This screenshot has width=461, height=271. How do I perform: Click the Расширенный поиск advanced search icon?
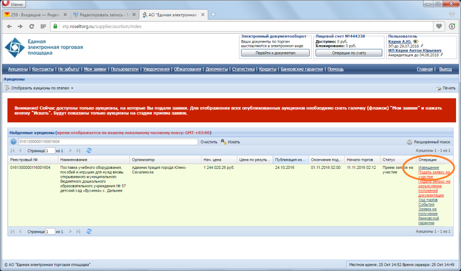pyautogui.click(x=409, y=142)
